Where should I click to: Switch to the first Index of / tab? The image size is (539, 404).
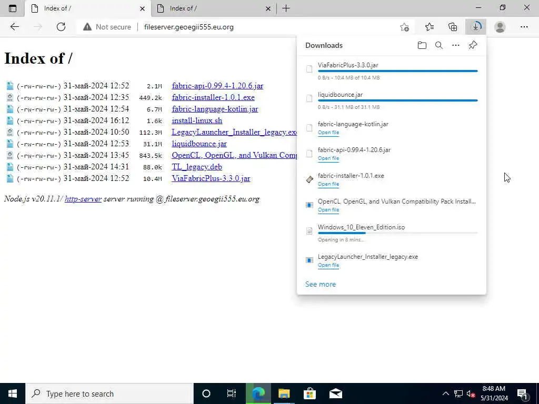click(x=88, y=8)
